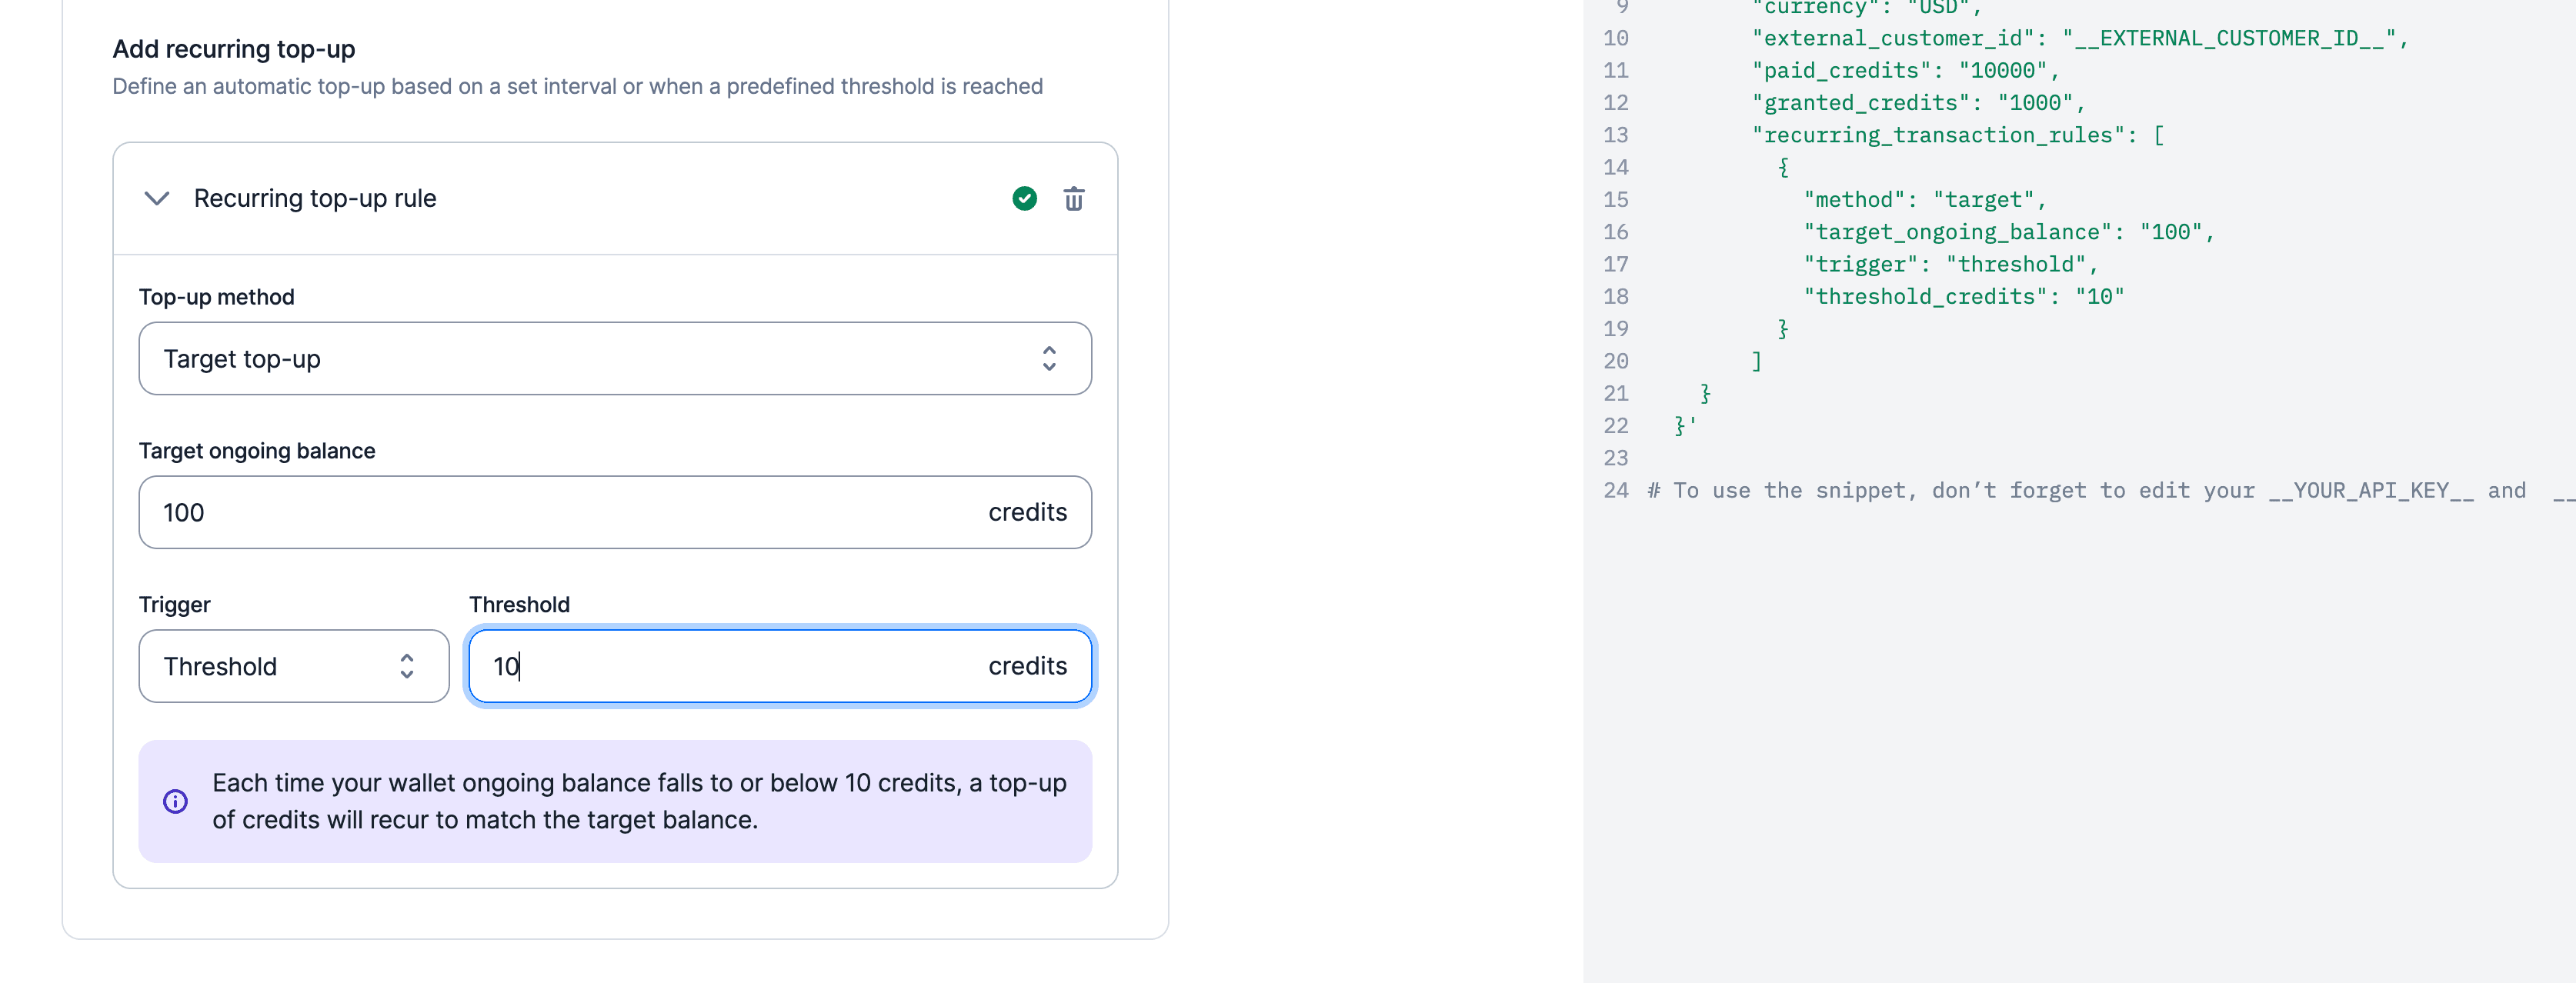Delete the recurring top-up rule via trash icon

[1073, 199]
